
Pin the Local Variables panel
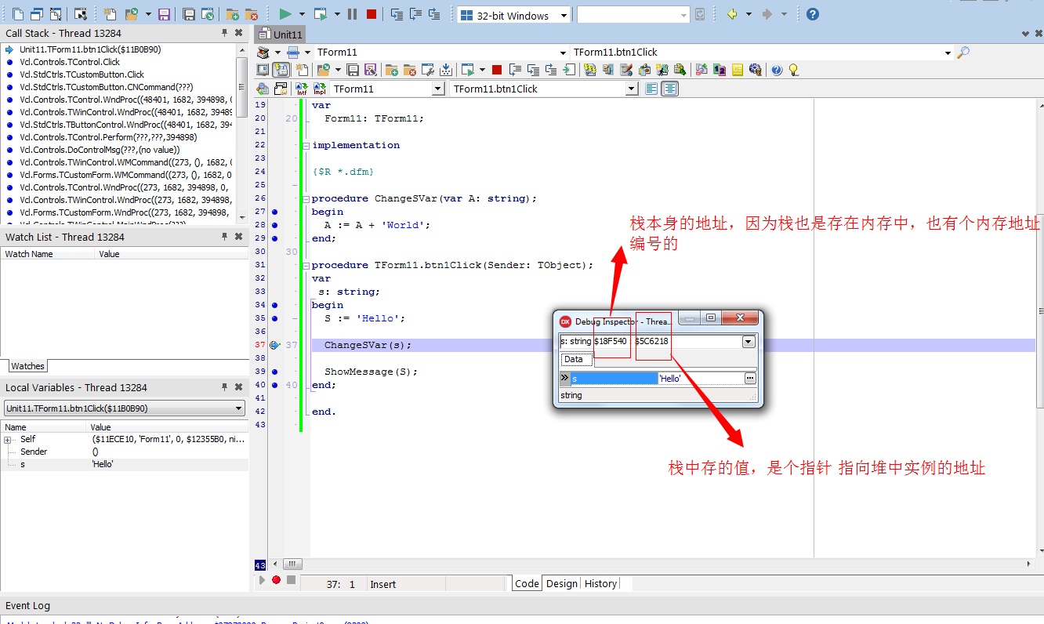pos(225,387)
